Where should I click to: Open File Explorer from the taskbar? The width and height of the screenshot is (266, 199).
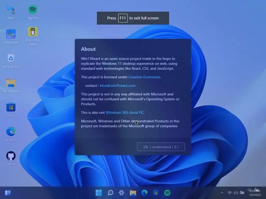133,193
